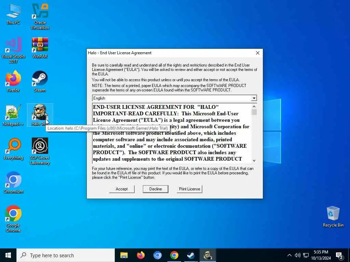Image resolution: width=350 pixels, height=262 pixels.
Task: Accept the Halo license agreement
Action: coord(122,189)
